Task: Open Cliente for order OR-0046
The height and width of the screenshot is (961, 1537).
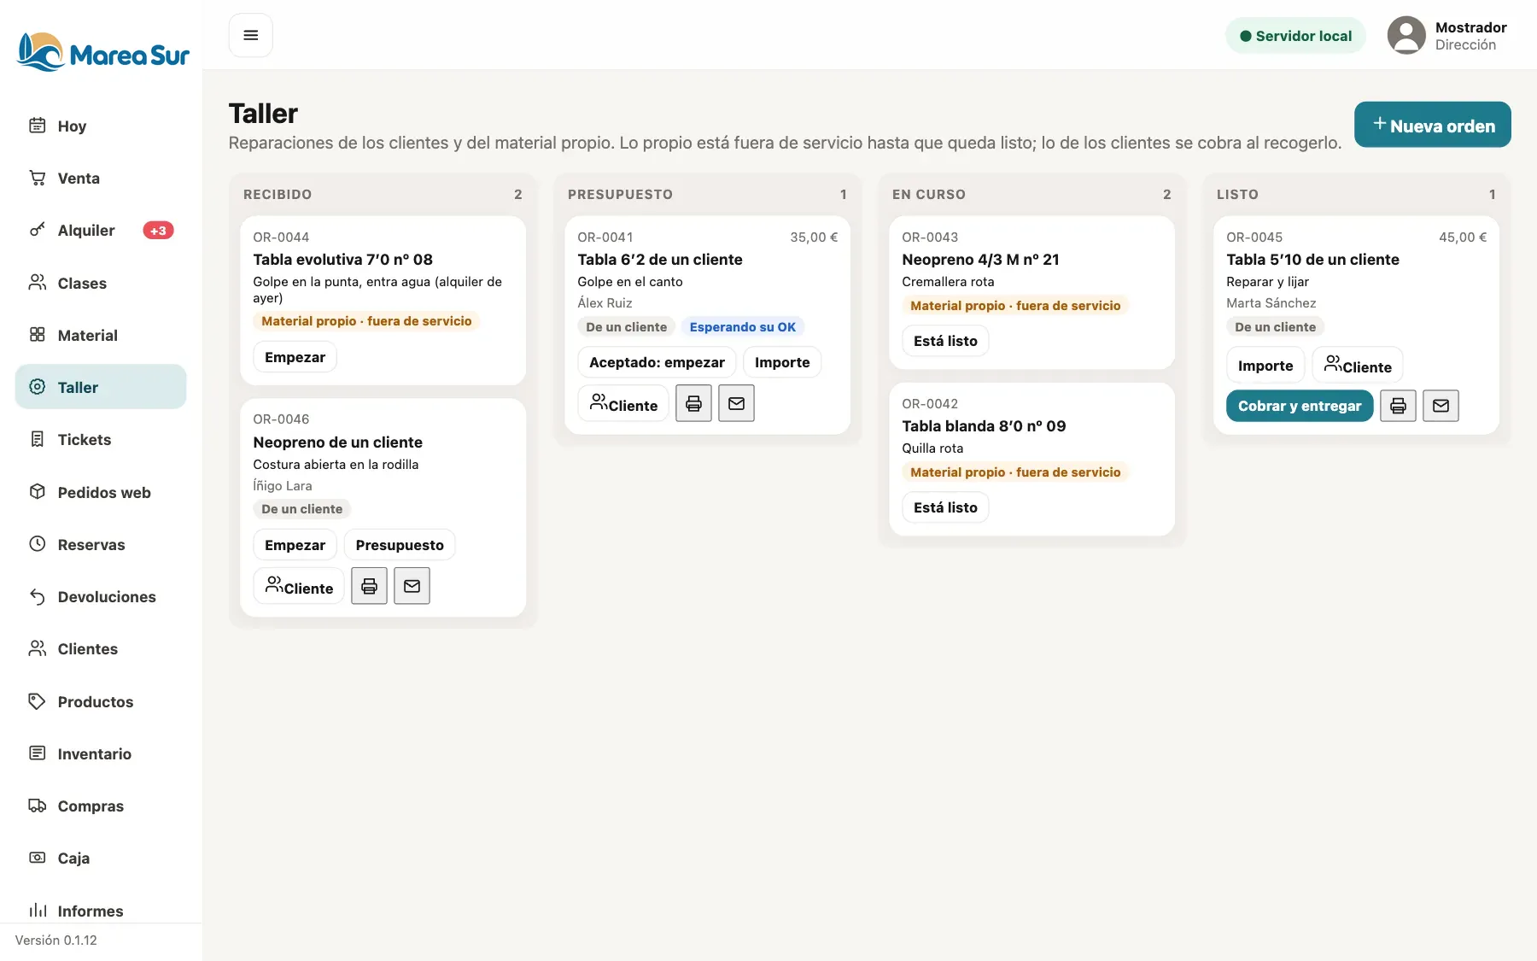Action: tap(299, 586)
